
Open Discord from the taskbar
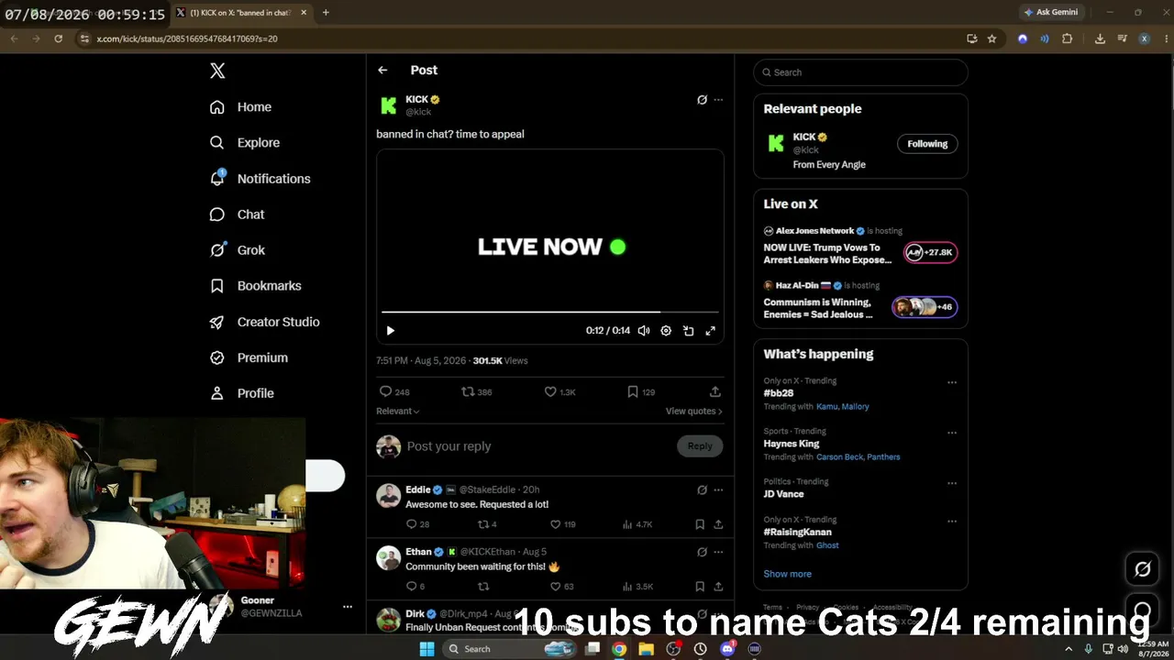[x=727, y=649]
